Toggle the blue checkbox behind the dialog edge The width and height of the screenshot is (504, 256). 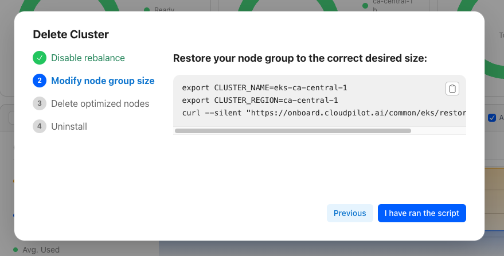tap(491, 118)
